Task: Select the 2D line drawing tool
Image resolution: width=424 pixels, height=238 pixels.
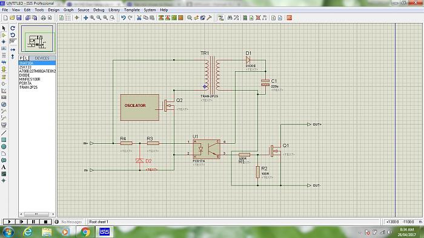Action: click(4, 133)
